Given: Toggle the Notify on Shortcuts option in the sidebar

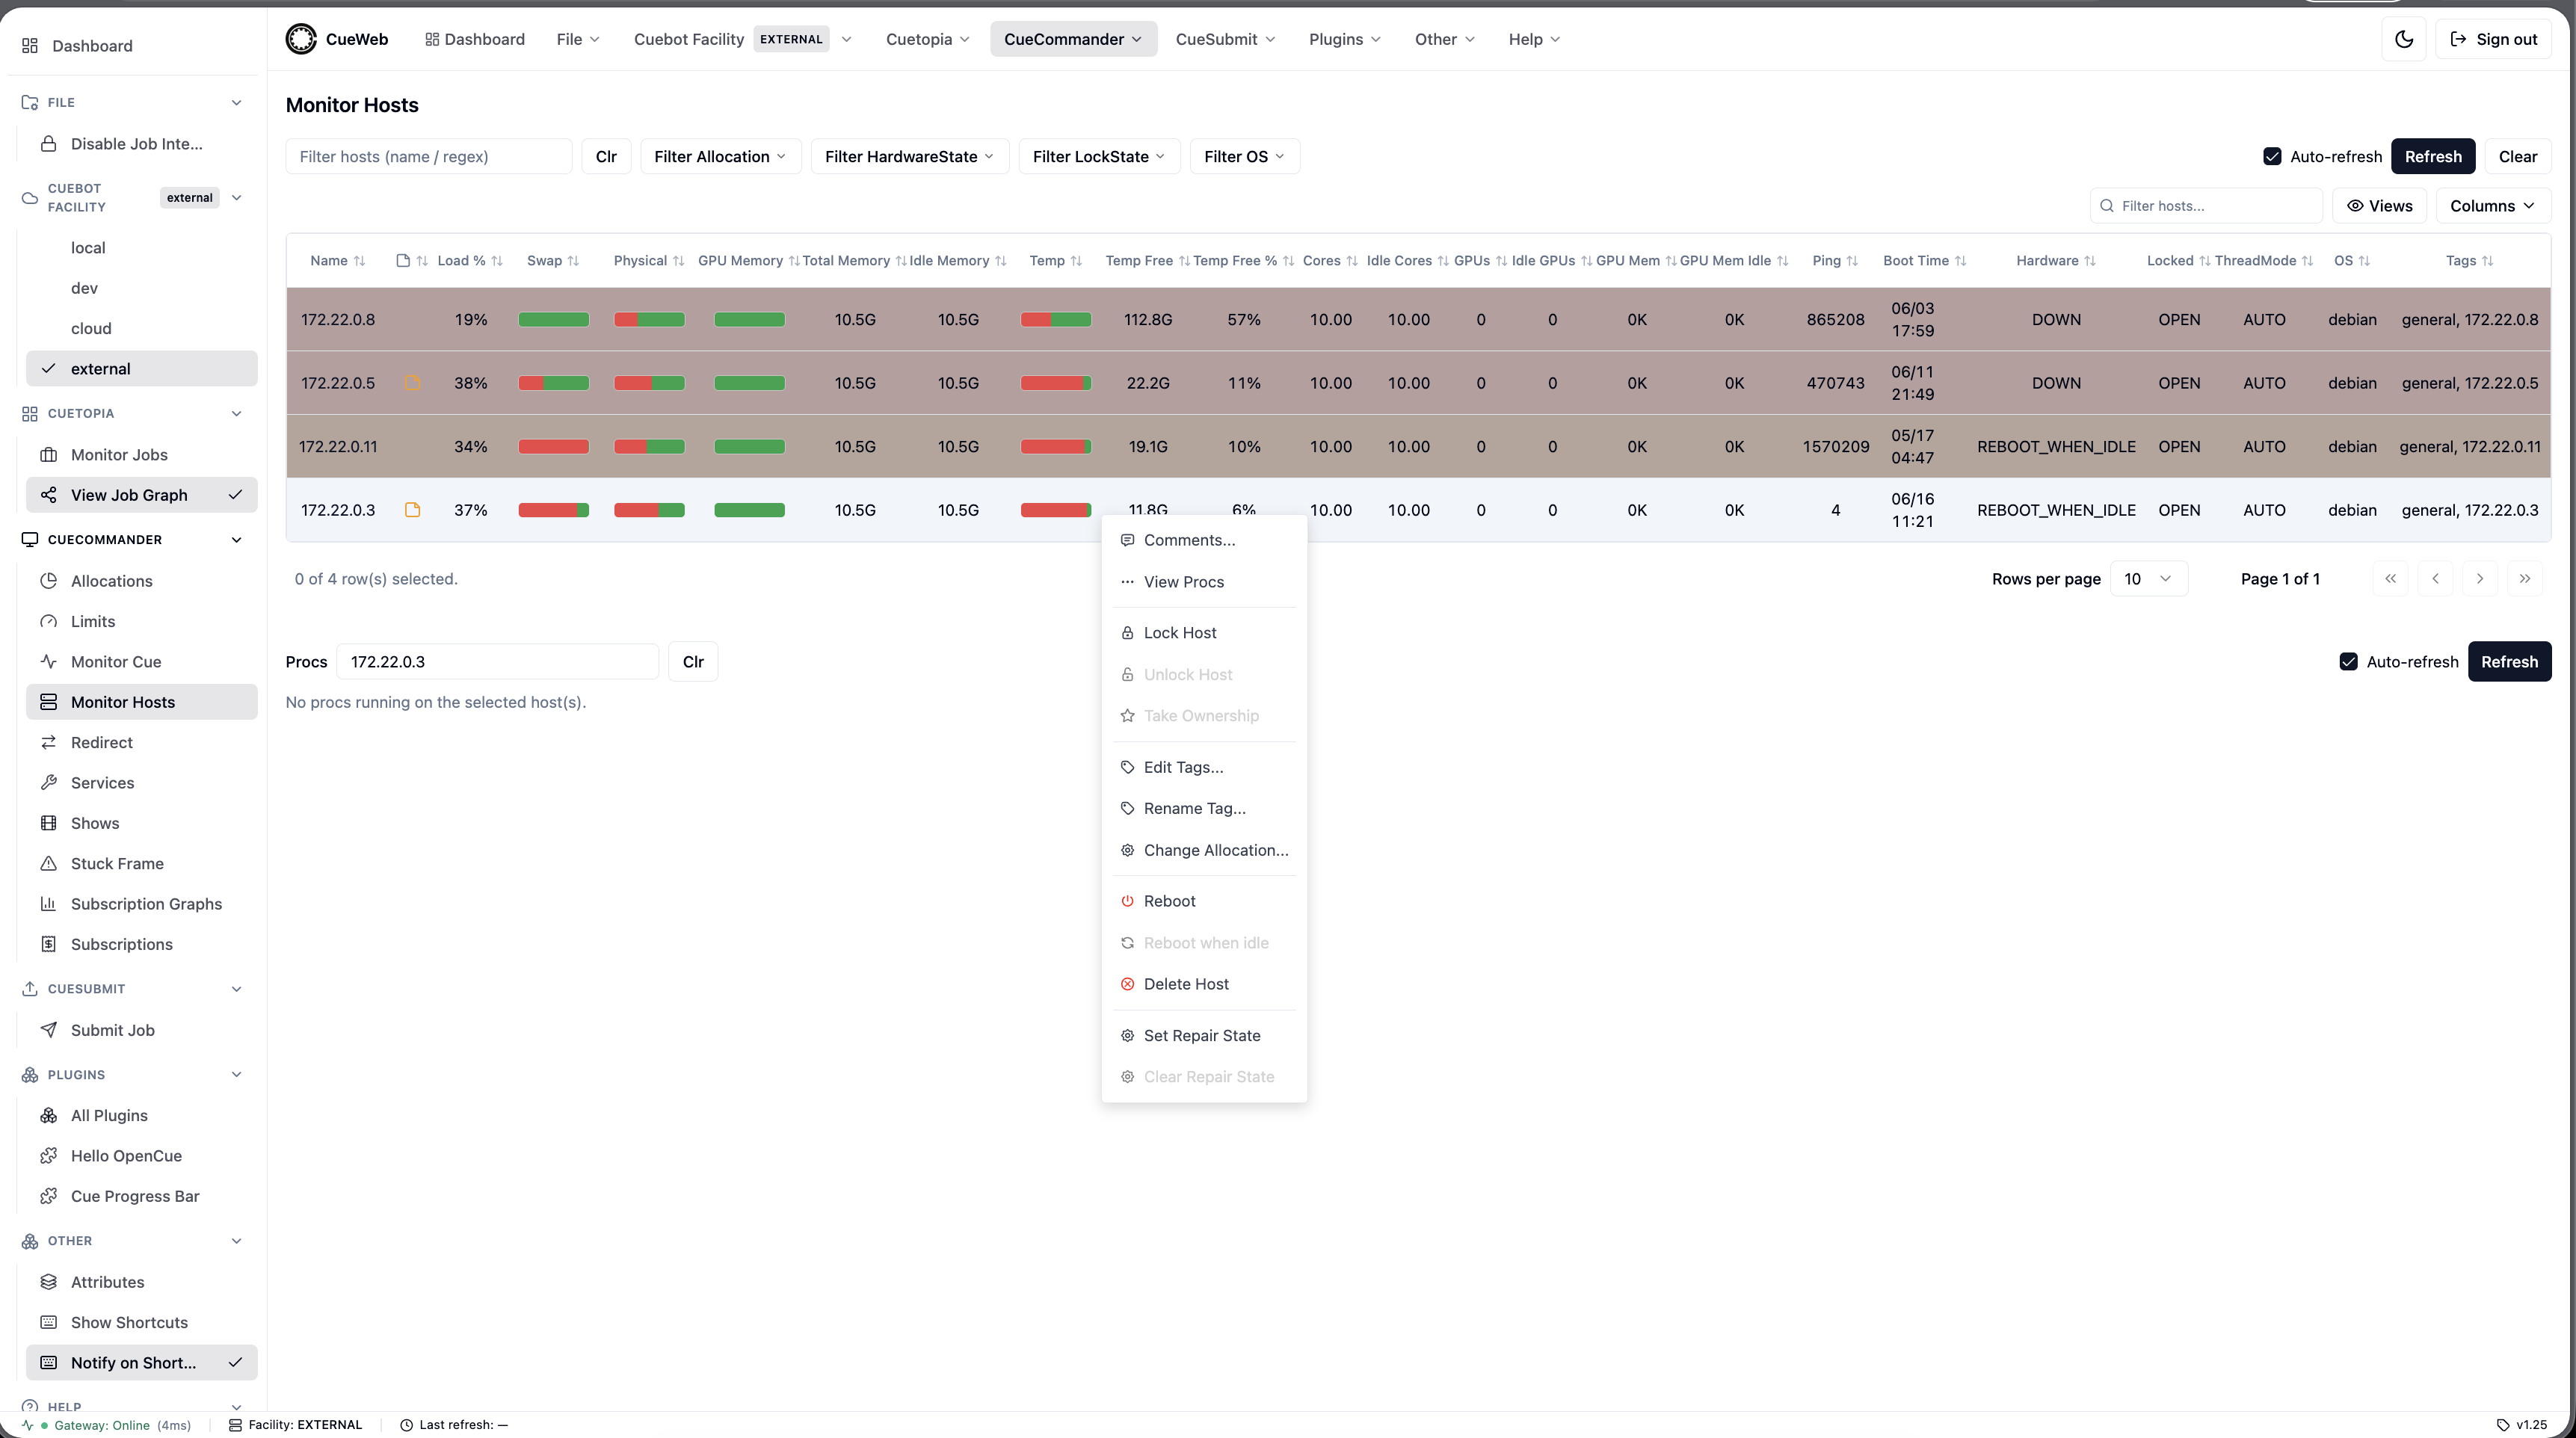Looking at the screenshot, I should click(x=142, y=1362).
